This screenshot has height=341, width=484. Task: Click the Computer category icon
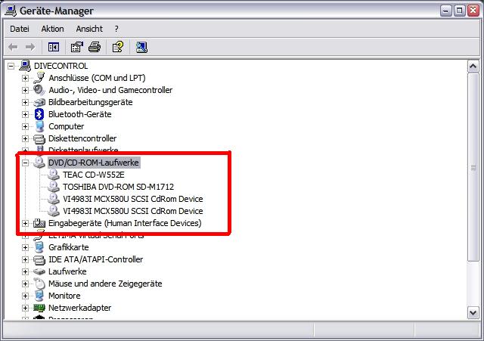[39, 126]
